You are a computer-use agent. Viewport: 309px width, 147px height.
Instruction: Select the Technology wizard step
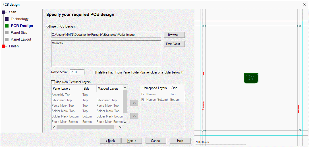(20, 19)
